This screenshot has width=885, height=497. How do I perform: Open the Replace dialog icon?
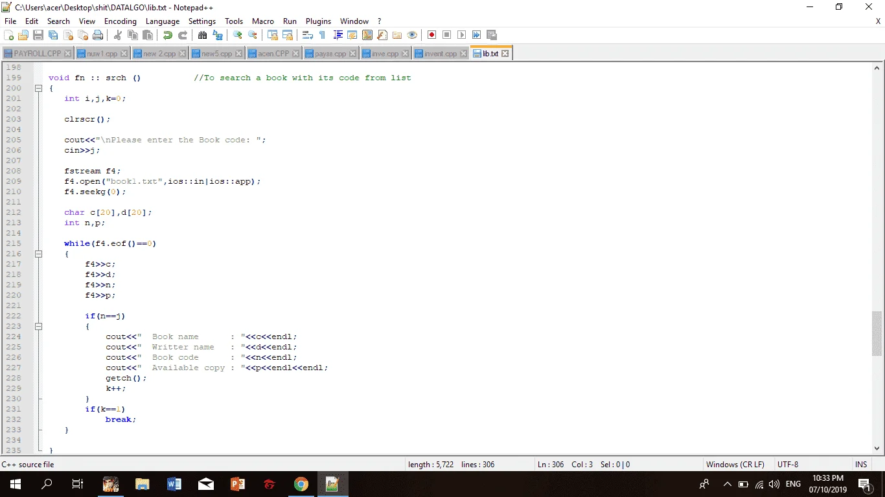(218, 35)
